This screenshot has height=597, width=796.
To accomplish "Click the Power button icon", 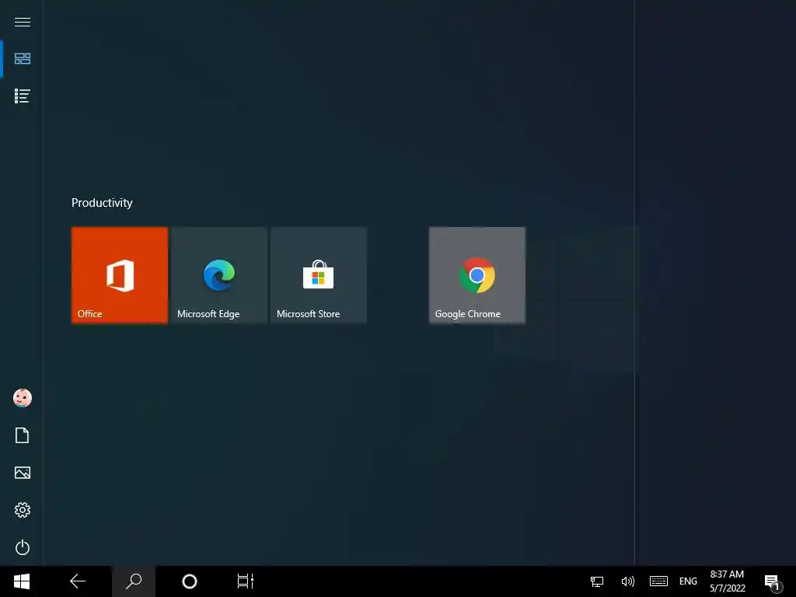I will 23,547.
